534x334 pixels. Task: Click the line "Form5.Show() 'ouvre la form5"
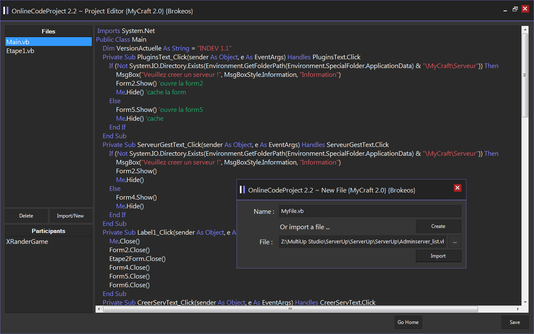[x=159, y=109]
